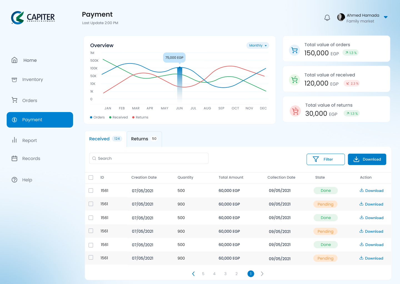Click total received green cart icon

point(294,80)
